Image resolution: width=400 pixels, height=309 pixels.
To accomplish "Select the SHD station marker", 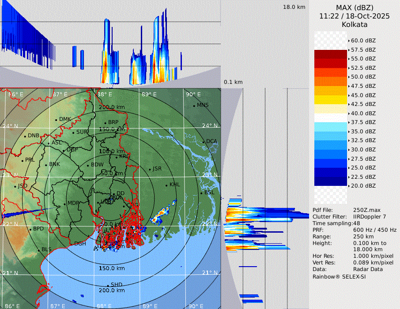I will pyautogui.click(x=108, y=285).
